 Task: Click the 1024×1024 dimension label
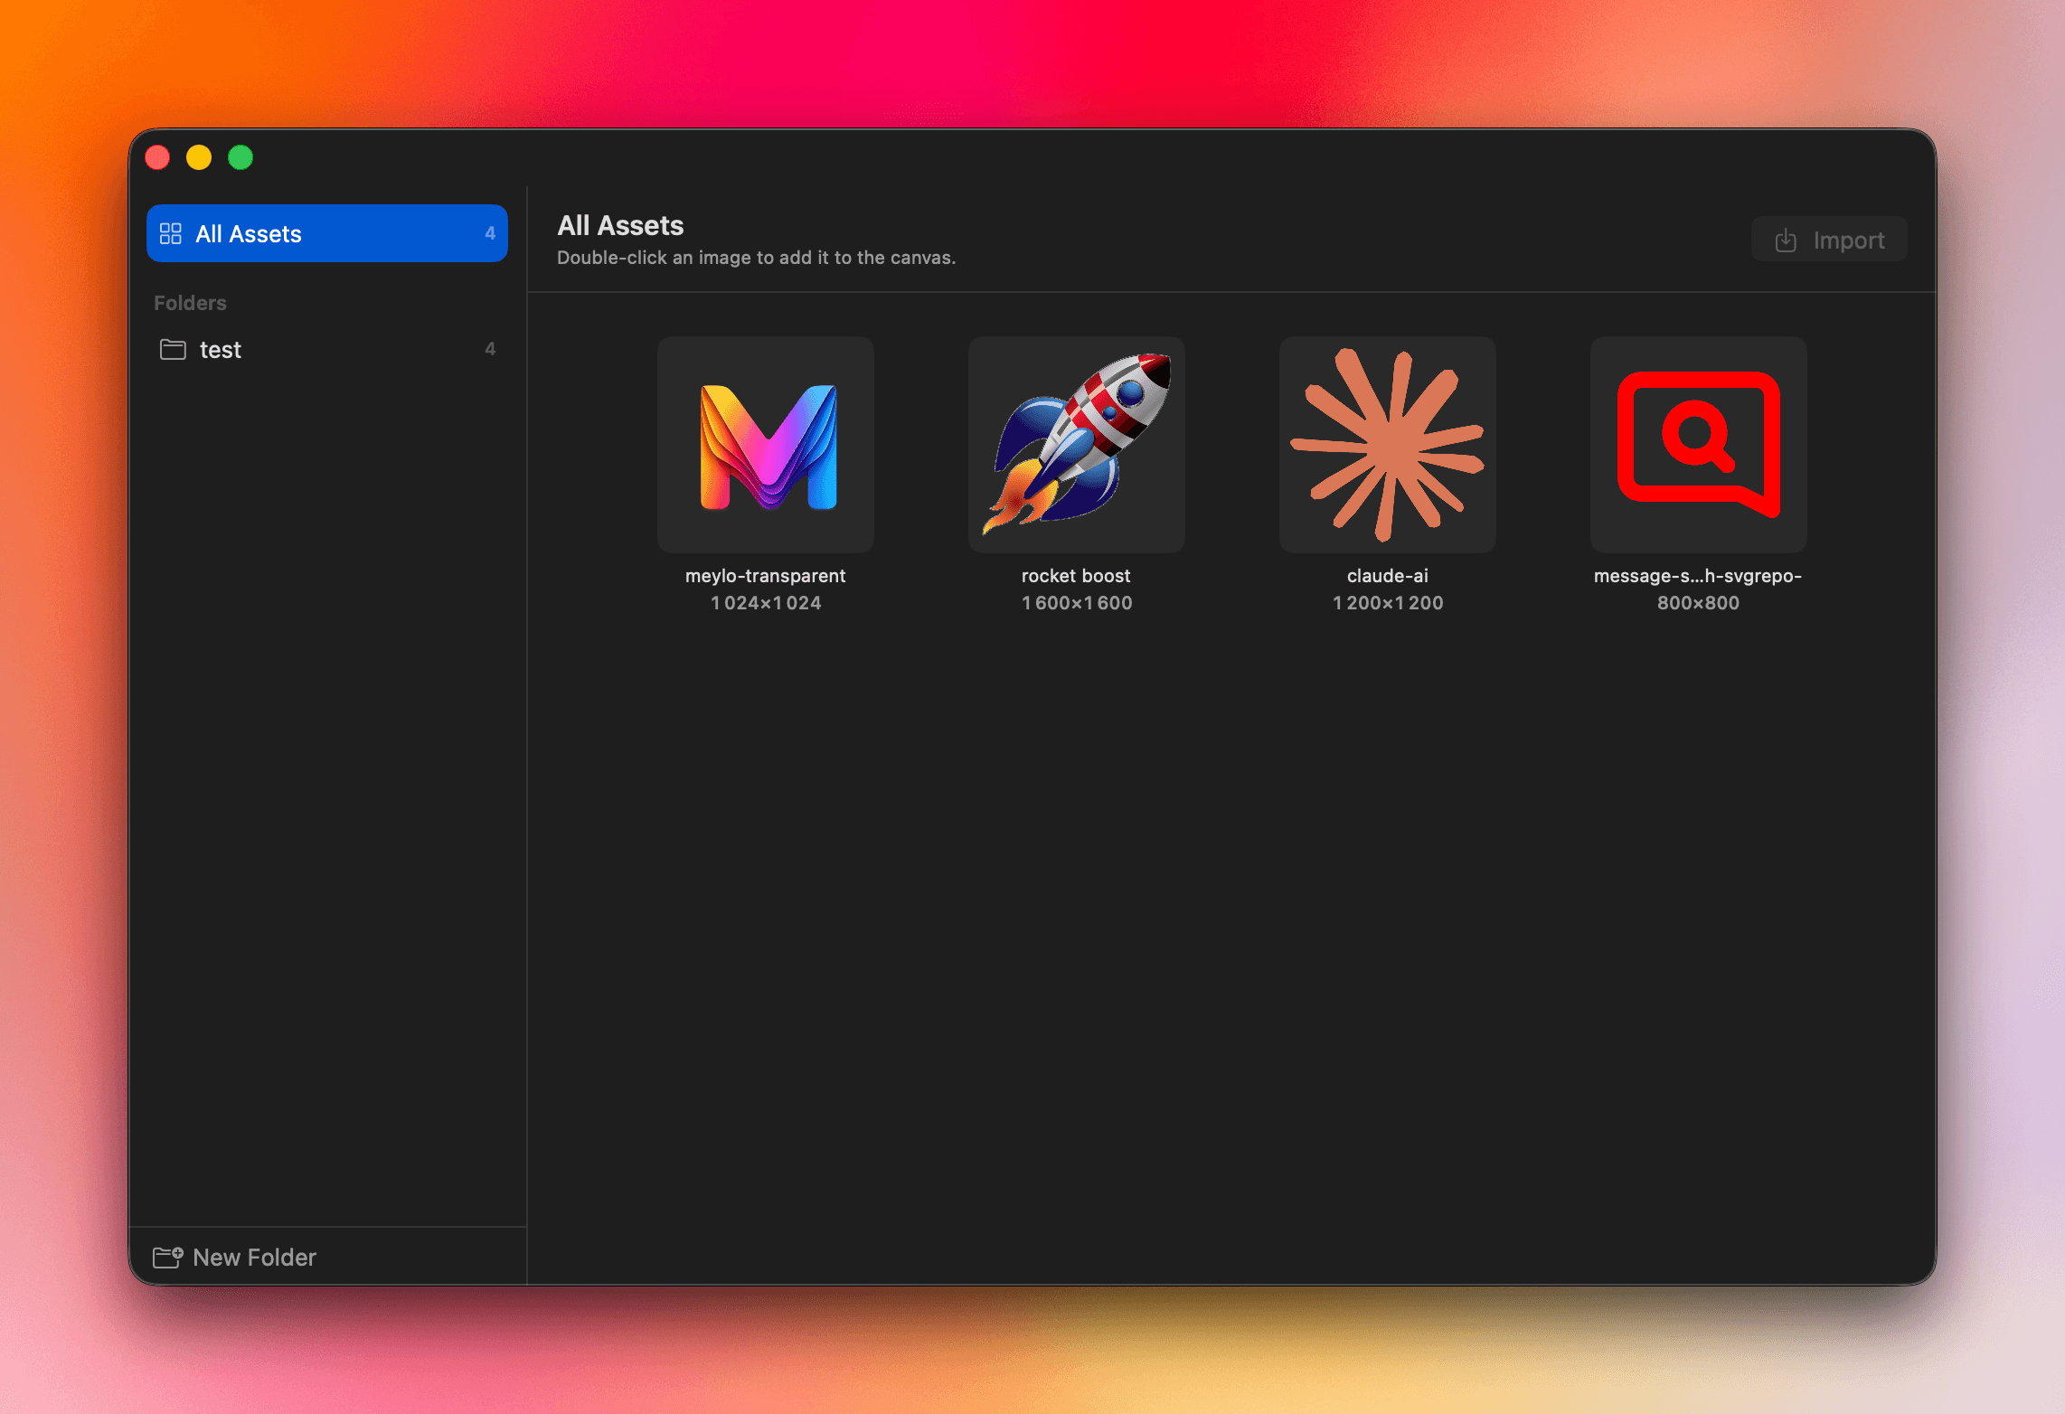[766, 603]
